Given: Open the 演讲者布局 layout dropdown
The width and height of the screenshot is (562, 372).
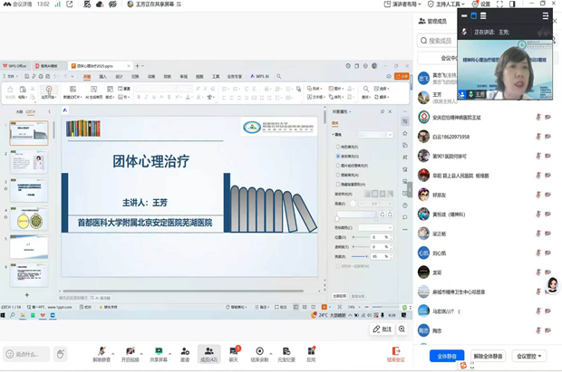Looking at the screenshot, I should point(402,4).
